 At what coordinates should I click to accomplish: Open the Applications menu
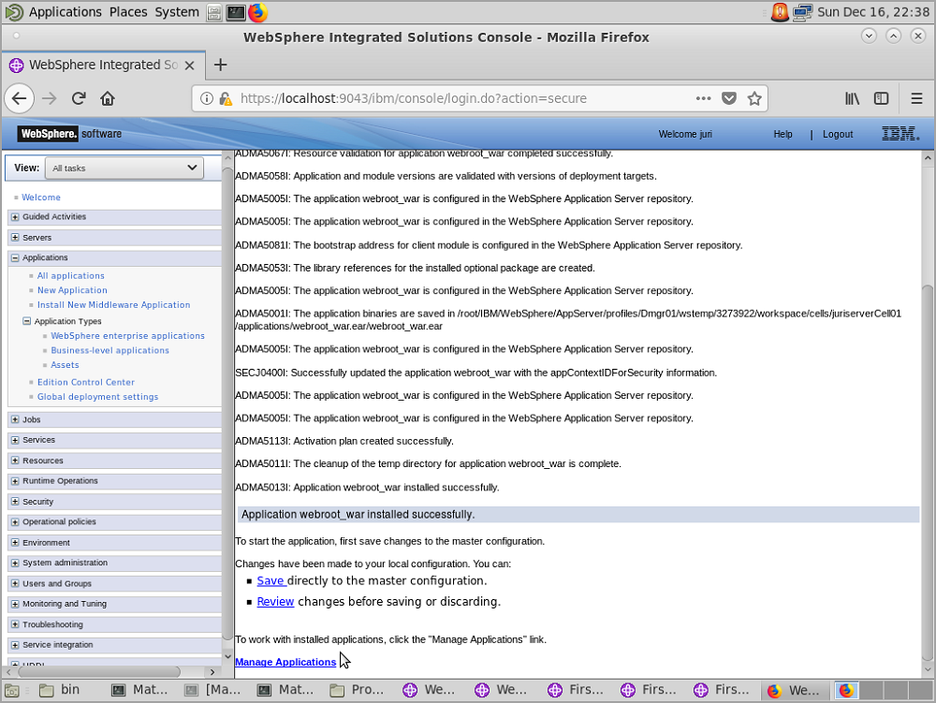[54, 12]
